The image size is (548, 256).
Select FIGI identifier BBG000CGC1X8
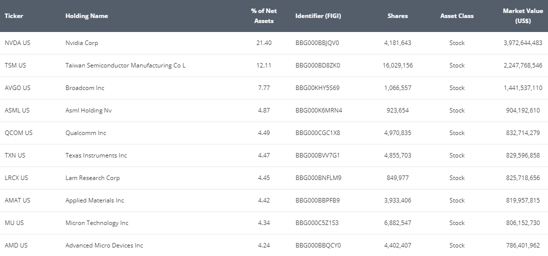317,133
